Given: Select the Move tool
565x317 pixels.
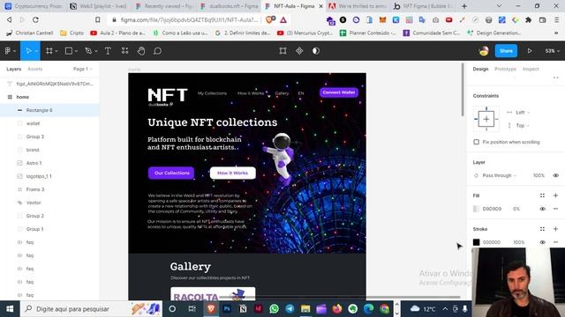Looking at the screenshot, I should coord(28,51).
